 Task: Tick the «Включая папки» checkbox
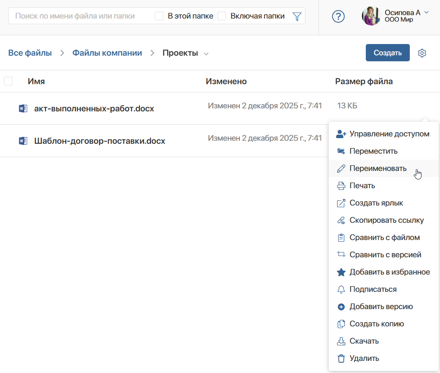pos(222,16)
